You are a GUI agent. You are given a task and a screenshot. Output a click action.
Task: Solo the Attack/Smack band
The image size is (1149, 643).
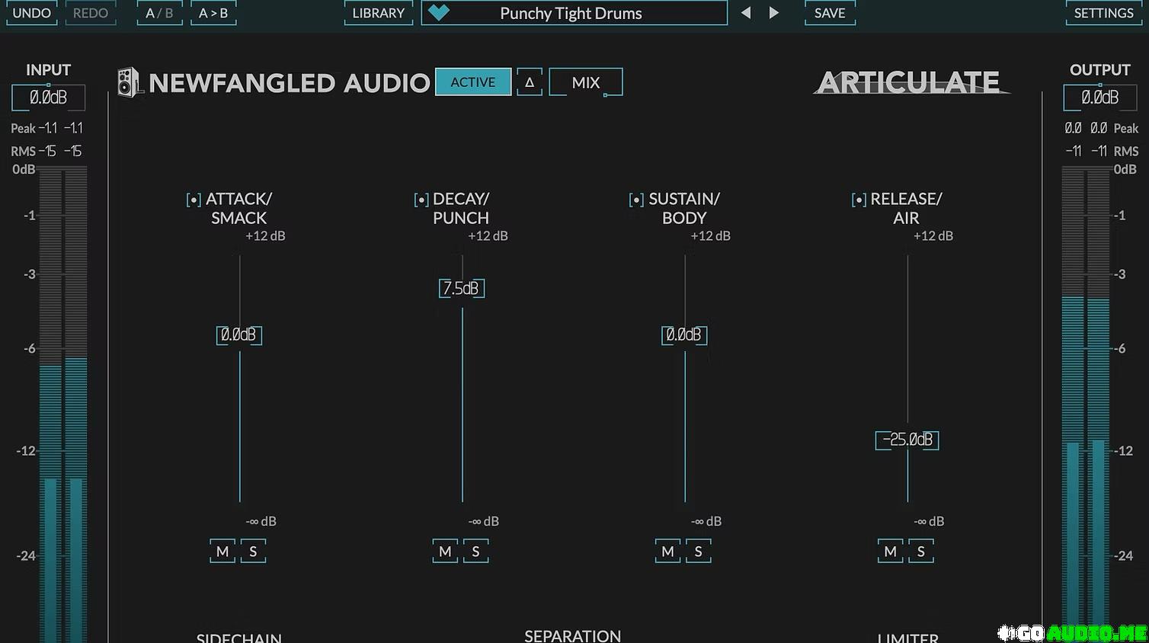253,551
